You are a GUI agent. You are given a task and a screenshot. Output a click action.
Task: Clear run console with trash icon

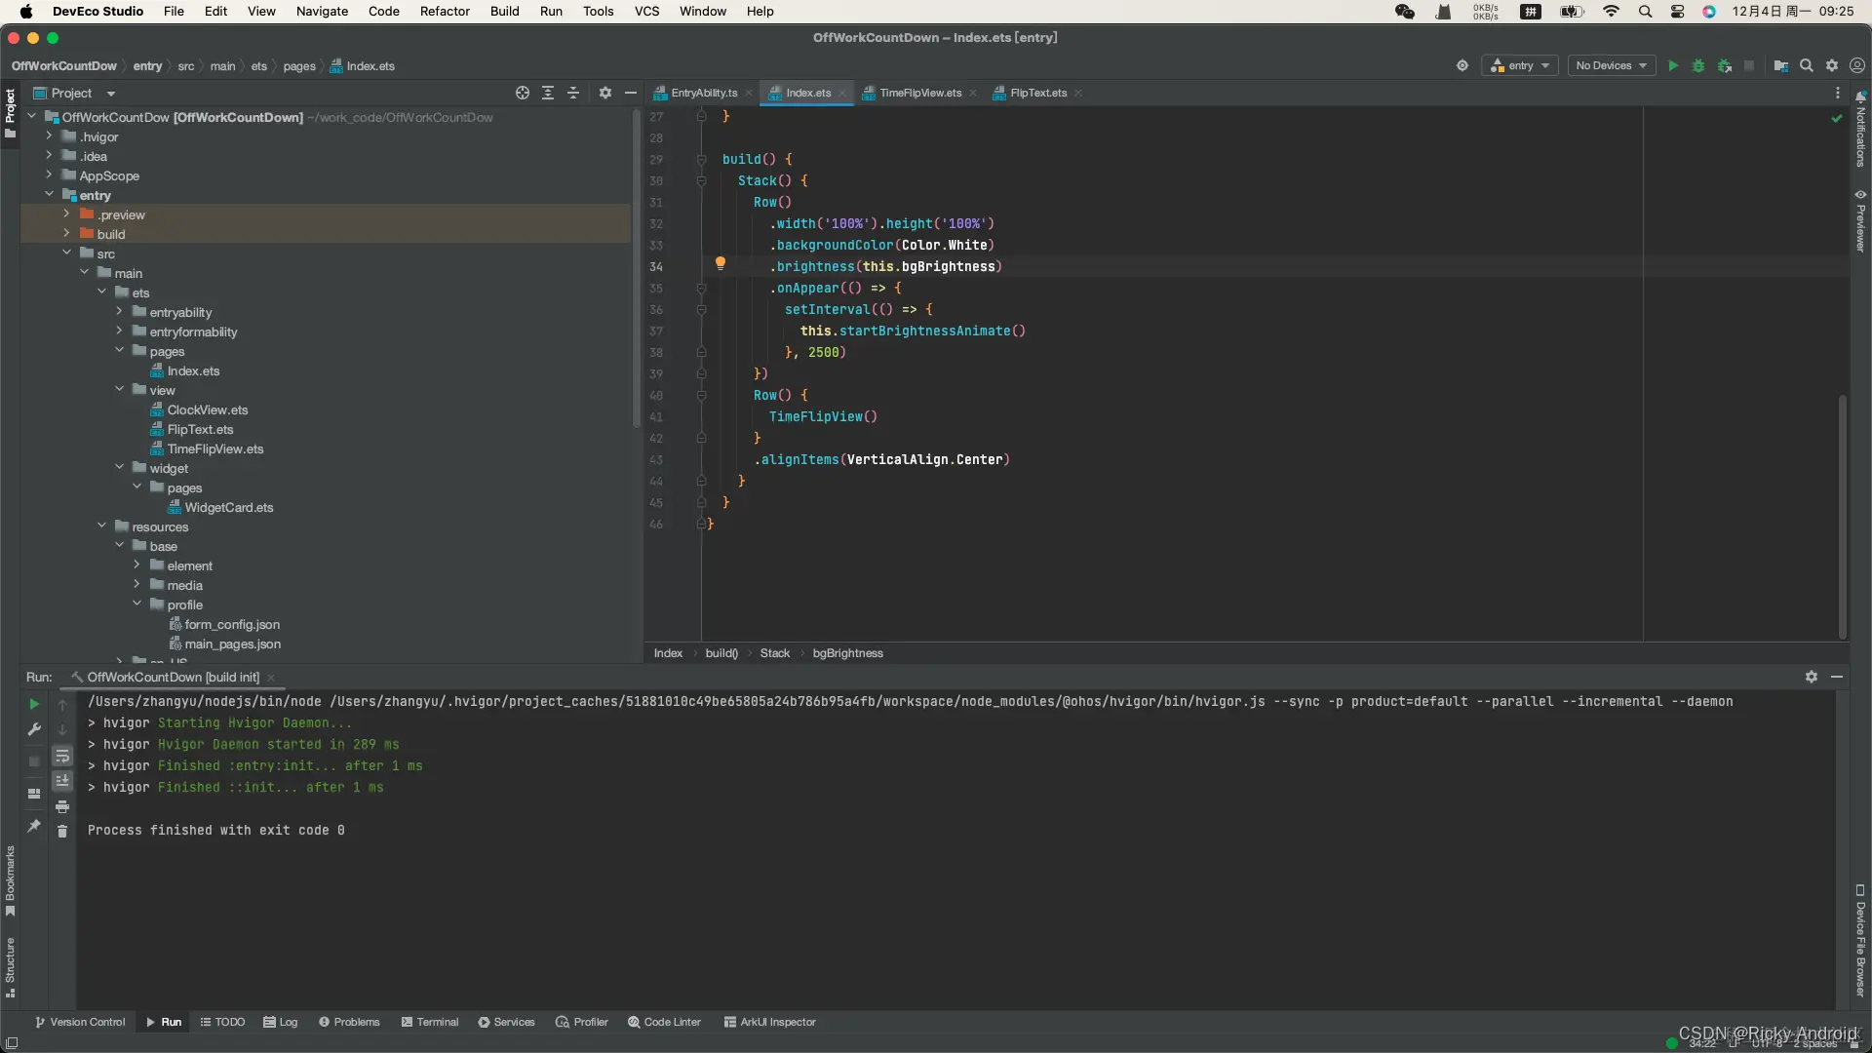coord(62,832)
